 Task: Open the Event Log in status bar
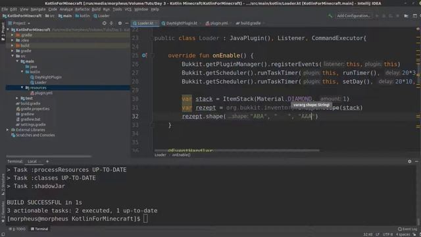pyautogui.click(x=408, y=229)
